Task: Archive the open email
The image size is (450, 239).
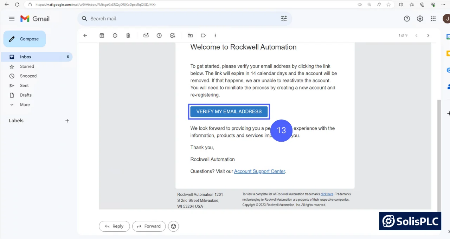Action: [x=102, y=35]
